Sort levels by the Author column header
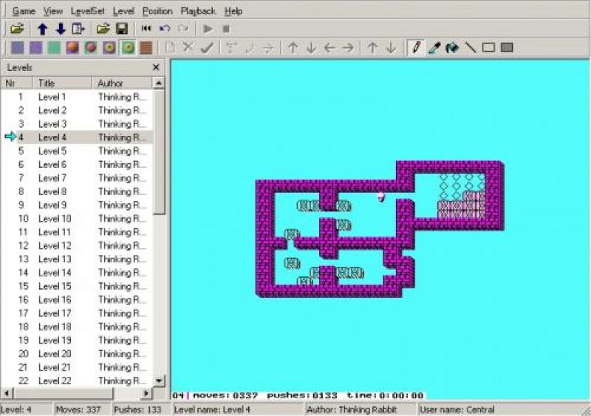Screen dimensions: 591x416 point(123,83)
